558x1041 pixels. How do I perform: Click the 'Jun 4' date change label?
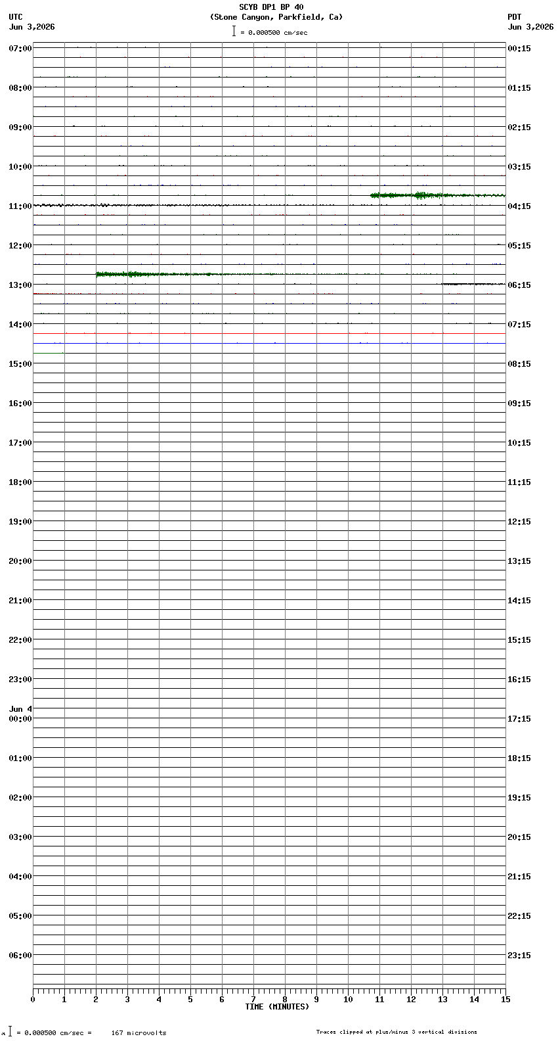pyautogui.click(x=20, y=709)
